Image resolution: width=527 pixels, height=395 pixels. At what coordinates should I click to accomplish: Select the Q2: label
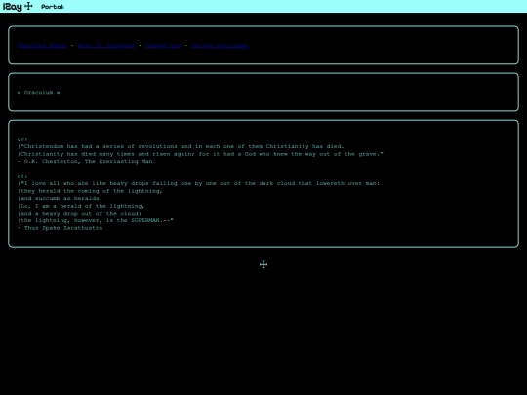point(22,139)
